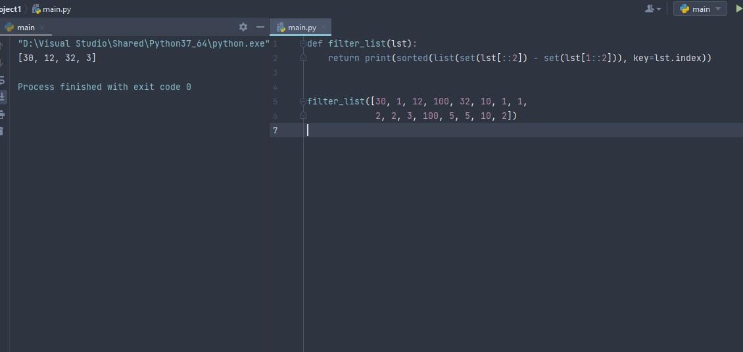
Task: Click the up arrow in Run panel
Action: [3, 46]
